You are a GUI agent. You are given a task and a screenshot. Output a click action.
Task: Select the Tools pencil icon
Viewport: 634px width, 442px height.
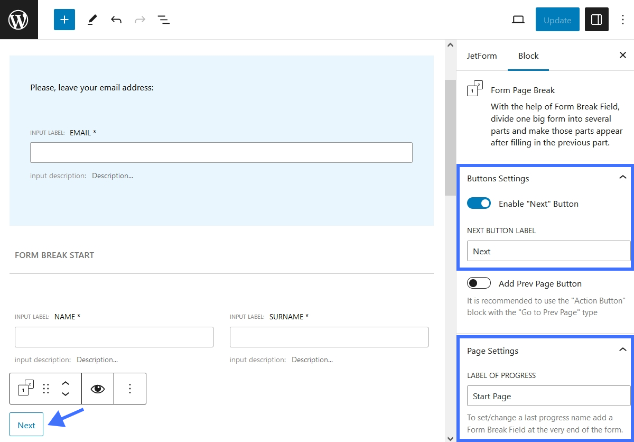click(x=91, y=20)
